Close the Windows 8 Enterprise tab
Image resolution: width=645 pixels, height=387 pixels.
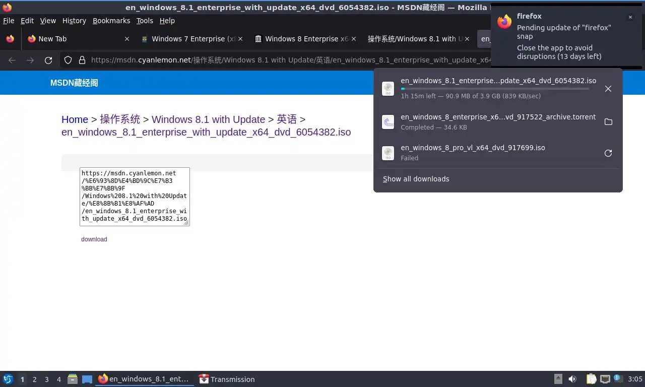coord(354,39)
